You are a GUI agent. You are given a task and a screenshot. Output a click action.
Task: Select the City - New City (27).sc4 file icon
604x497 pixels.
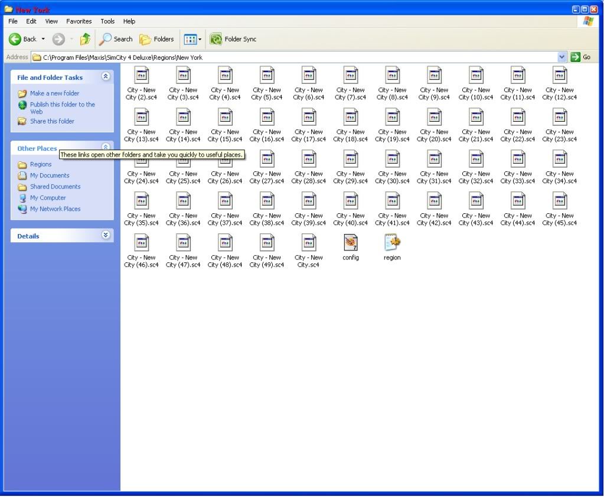coord(267,159)
